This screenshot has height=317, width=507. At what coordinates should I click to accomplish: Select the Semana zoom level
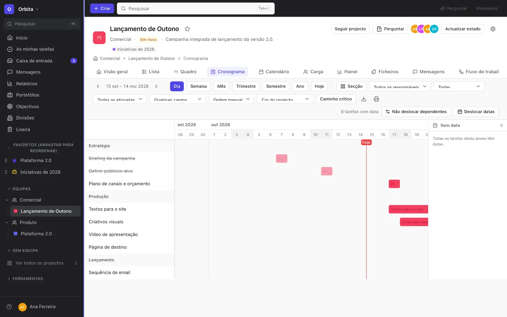pos(198,86)
